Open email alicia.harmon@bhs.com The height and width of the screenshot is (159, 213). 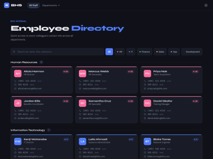pos(30,89)
